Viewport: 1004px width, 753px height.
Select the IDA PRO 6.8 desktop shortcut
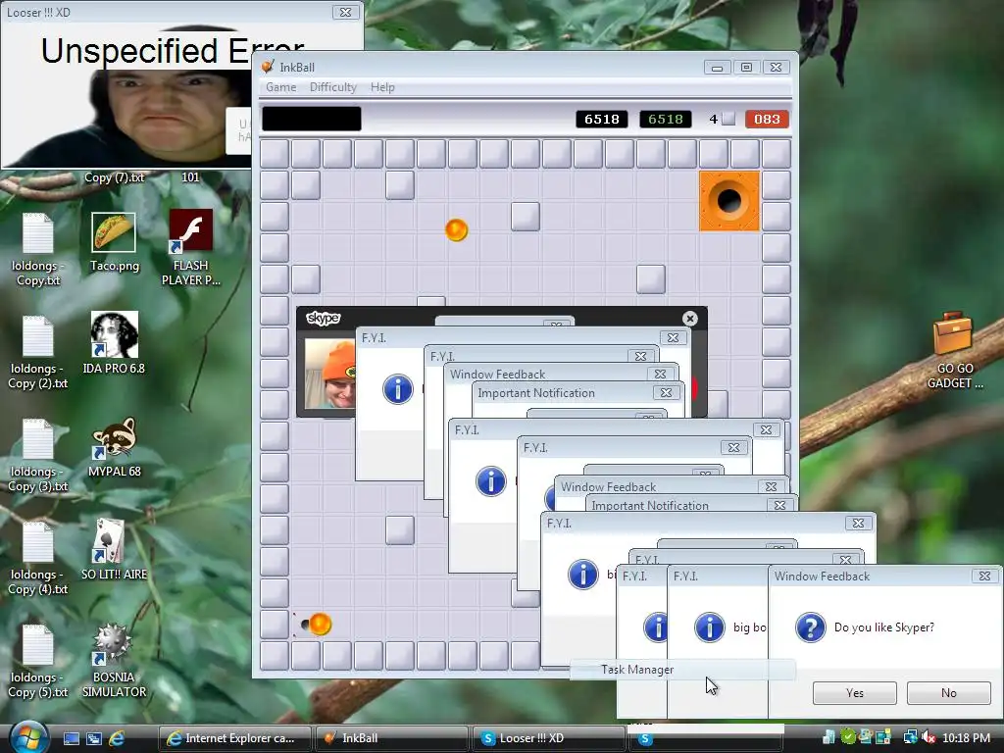[114, 343]
